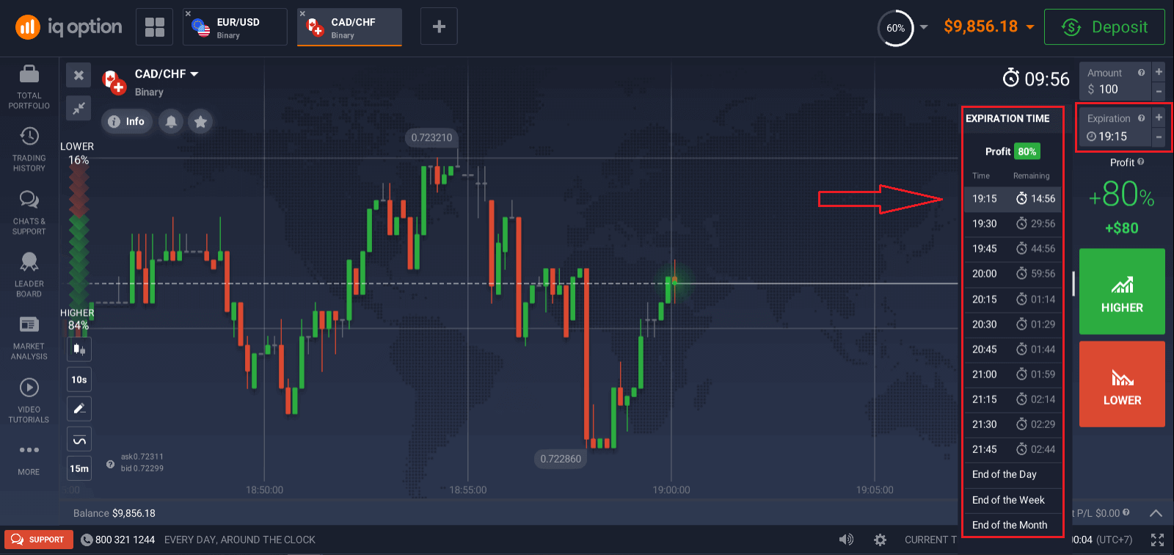Click the Deposit button

[x=1104, y=27]
